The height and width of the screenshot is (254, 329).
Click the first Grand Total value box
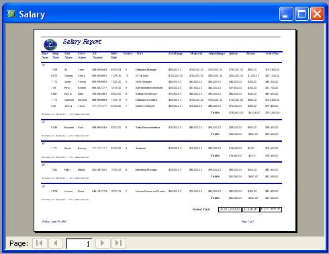coord(230,210)
